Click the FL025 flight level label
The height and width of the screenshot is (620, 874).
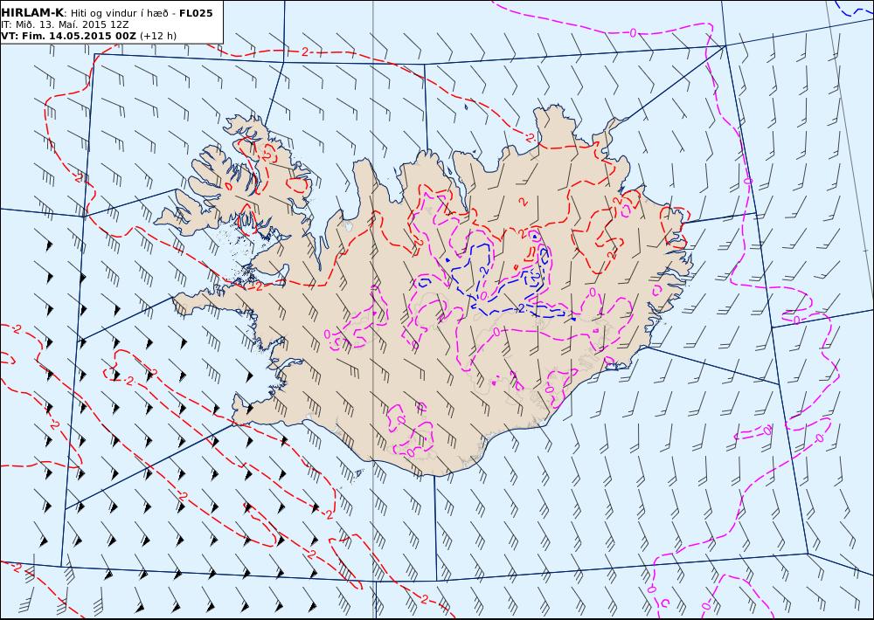tap(196, 13)
